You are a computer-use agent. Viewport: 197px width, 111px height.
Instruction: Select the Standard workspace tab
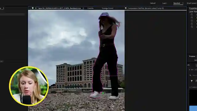[177, 3]
